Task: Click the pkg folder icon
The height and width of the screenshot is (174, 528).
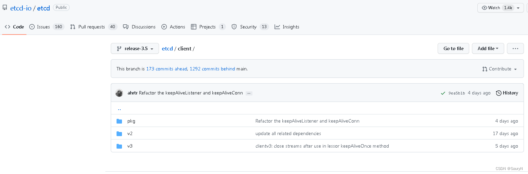Action: [119, 121]
